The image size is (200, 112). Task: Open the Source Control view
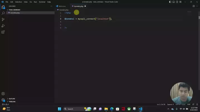(3, 19)
